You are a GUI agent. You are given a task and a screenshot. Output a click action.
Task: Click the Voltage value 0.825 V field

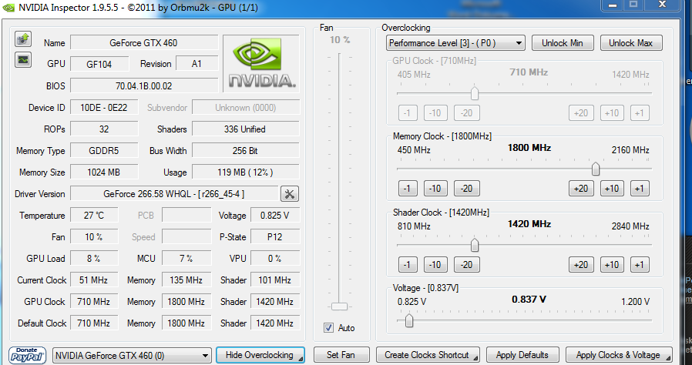coord(275,215)
